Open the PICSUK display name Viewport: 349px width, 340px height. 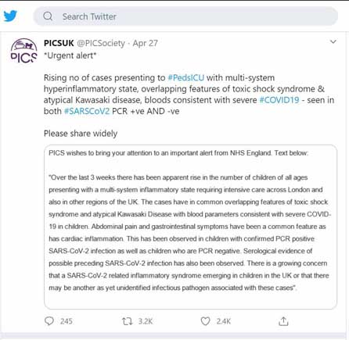[59, 43]
